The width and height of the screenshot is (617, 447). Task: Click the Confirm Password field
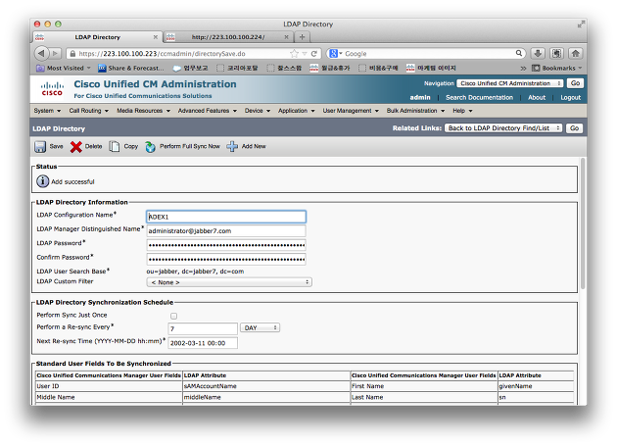pos(226,259)
